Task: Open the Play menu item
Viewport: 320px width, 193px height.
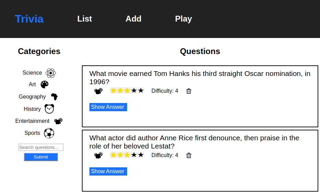Action: [184, 19]
